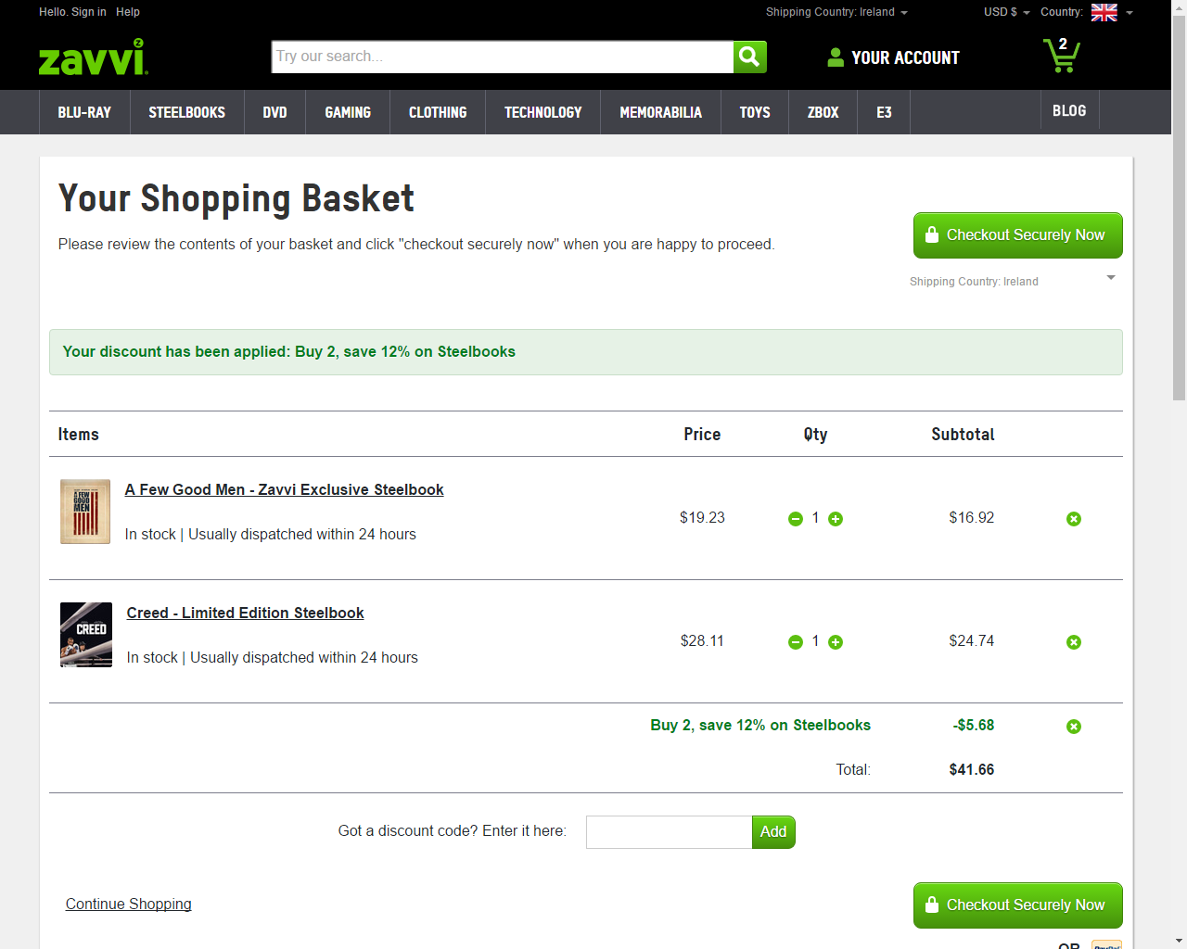The height and width of the screenshot is (949, 1187).
Task: Open Creed Limited Edition Steelbook link
Action: point(246,613)
